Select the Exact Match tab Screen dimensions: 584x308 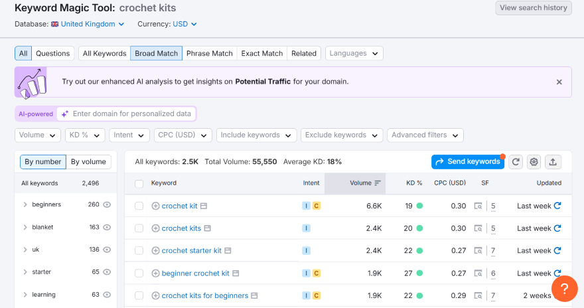tap(262, 53)
